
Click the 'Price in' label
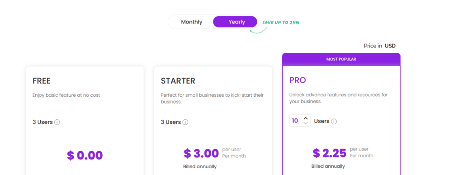pyautogui.click(x=373, y=46)
